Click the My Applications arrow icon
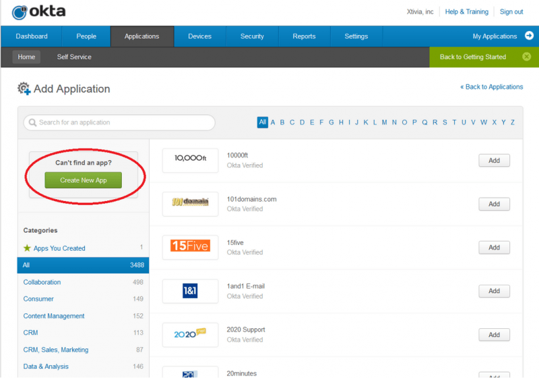This screenshot has width=539, height=378. coord(529,36)
